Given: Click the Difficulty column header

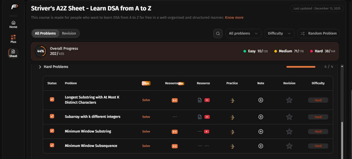Looking at the screenshot, I should 318,83.
